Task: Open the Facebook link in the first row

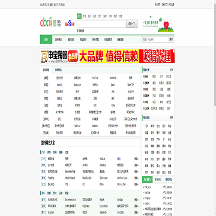Action: 113,78
